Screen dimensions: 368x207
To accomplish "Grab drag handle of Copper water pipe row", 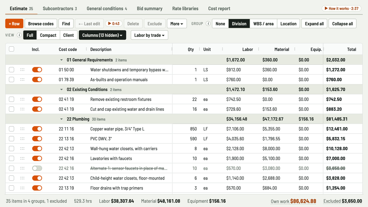I will click(x=22, y=129).
